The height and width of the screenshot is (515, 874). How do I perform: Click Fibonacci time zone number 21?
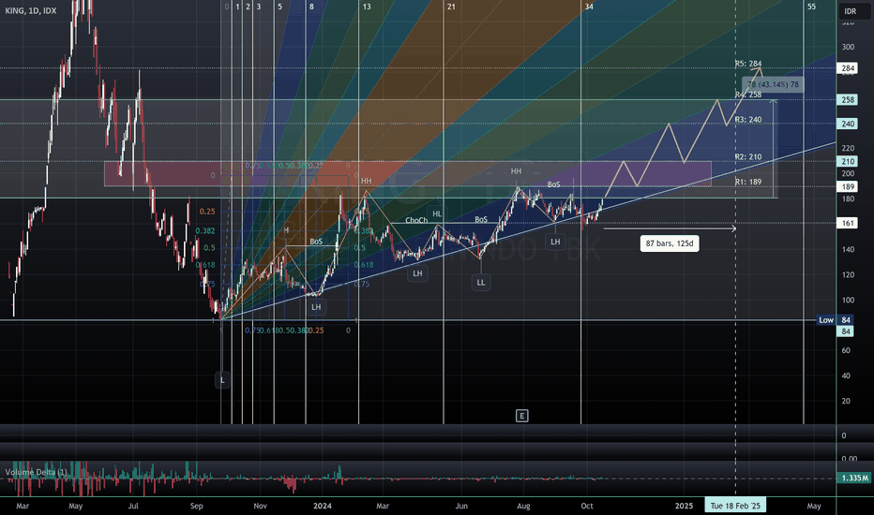451,7
